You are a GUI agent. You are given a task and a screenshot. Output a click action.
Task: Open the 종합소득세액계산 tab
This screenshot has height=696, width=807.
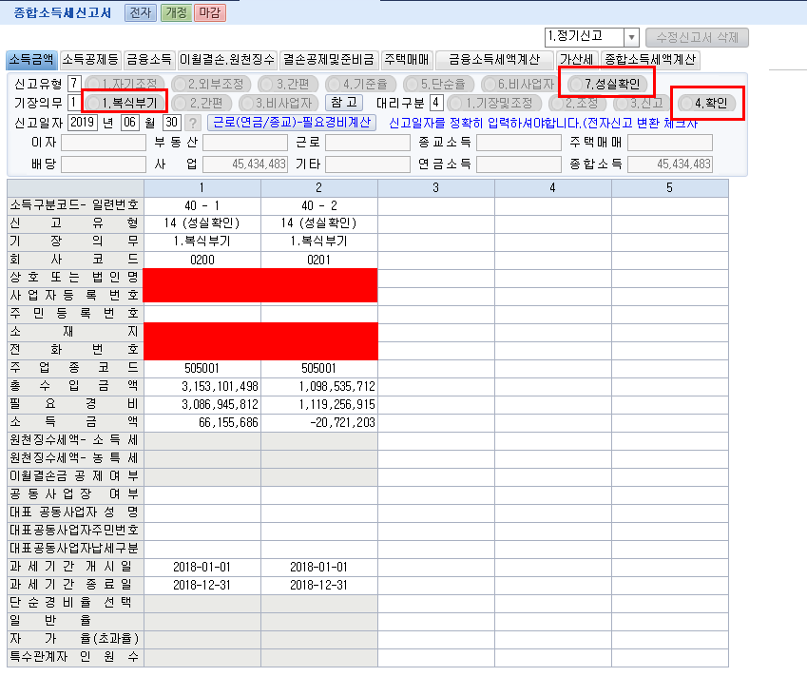[x=650, y=60]
